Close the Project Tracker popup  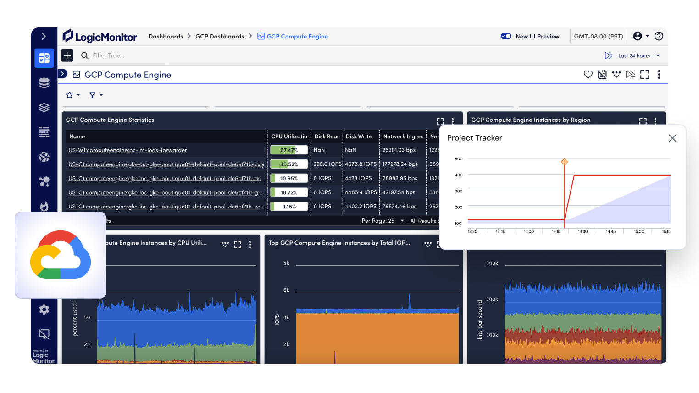tap(672, 138)
